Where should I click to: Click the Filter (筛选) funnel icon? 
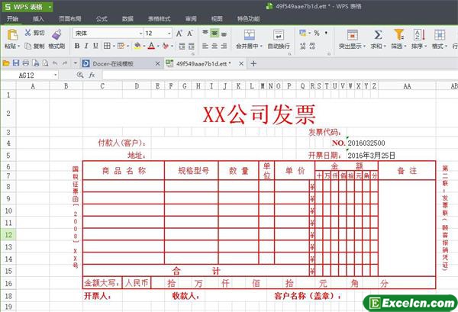(398, 34)
